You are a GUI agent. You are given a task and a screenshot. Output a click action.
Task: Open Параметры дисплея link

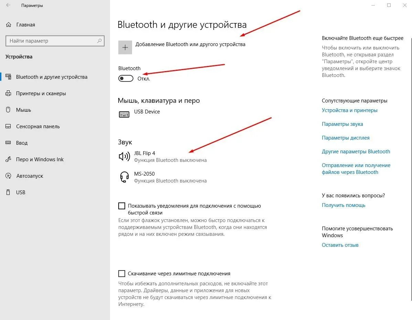346,138
